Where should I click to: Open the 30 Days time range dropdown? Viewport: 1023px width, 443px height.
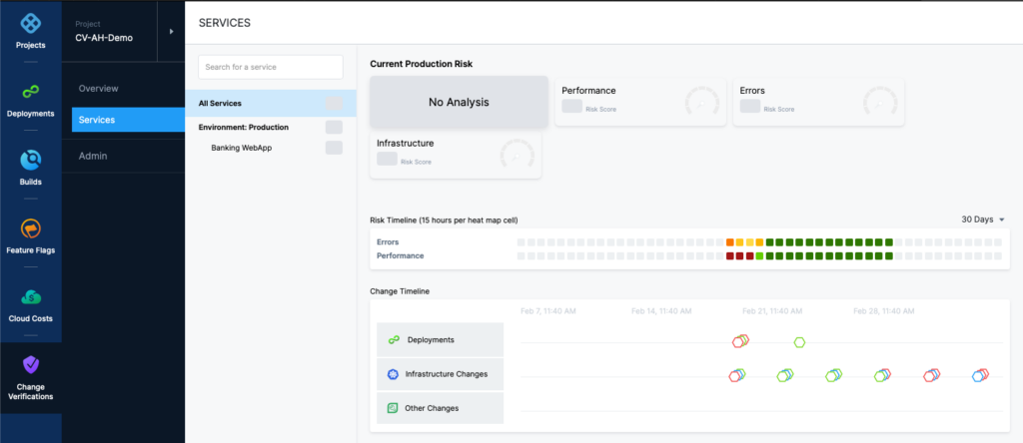tap(983, 220)
